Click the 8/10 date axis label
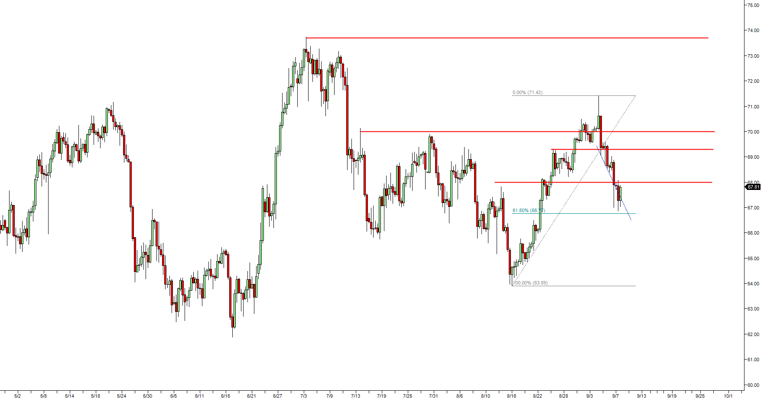Viewport: 764px width, 402px height. [485, 396]
